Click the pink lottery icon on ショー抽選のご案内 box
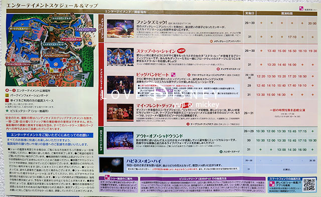Viewport: 321px width, 197px height. [x=107, y=177]
